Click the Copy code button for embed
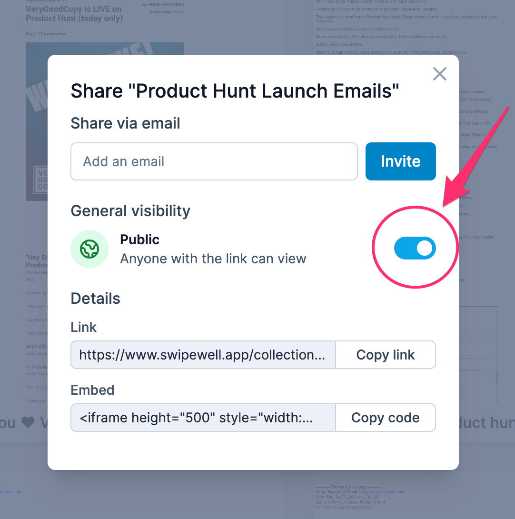515x519 pixels. [385, 418]
